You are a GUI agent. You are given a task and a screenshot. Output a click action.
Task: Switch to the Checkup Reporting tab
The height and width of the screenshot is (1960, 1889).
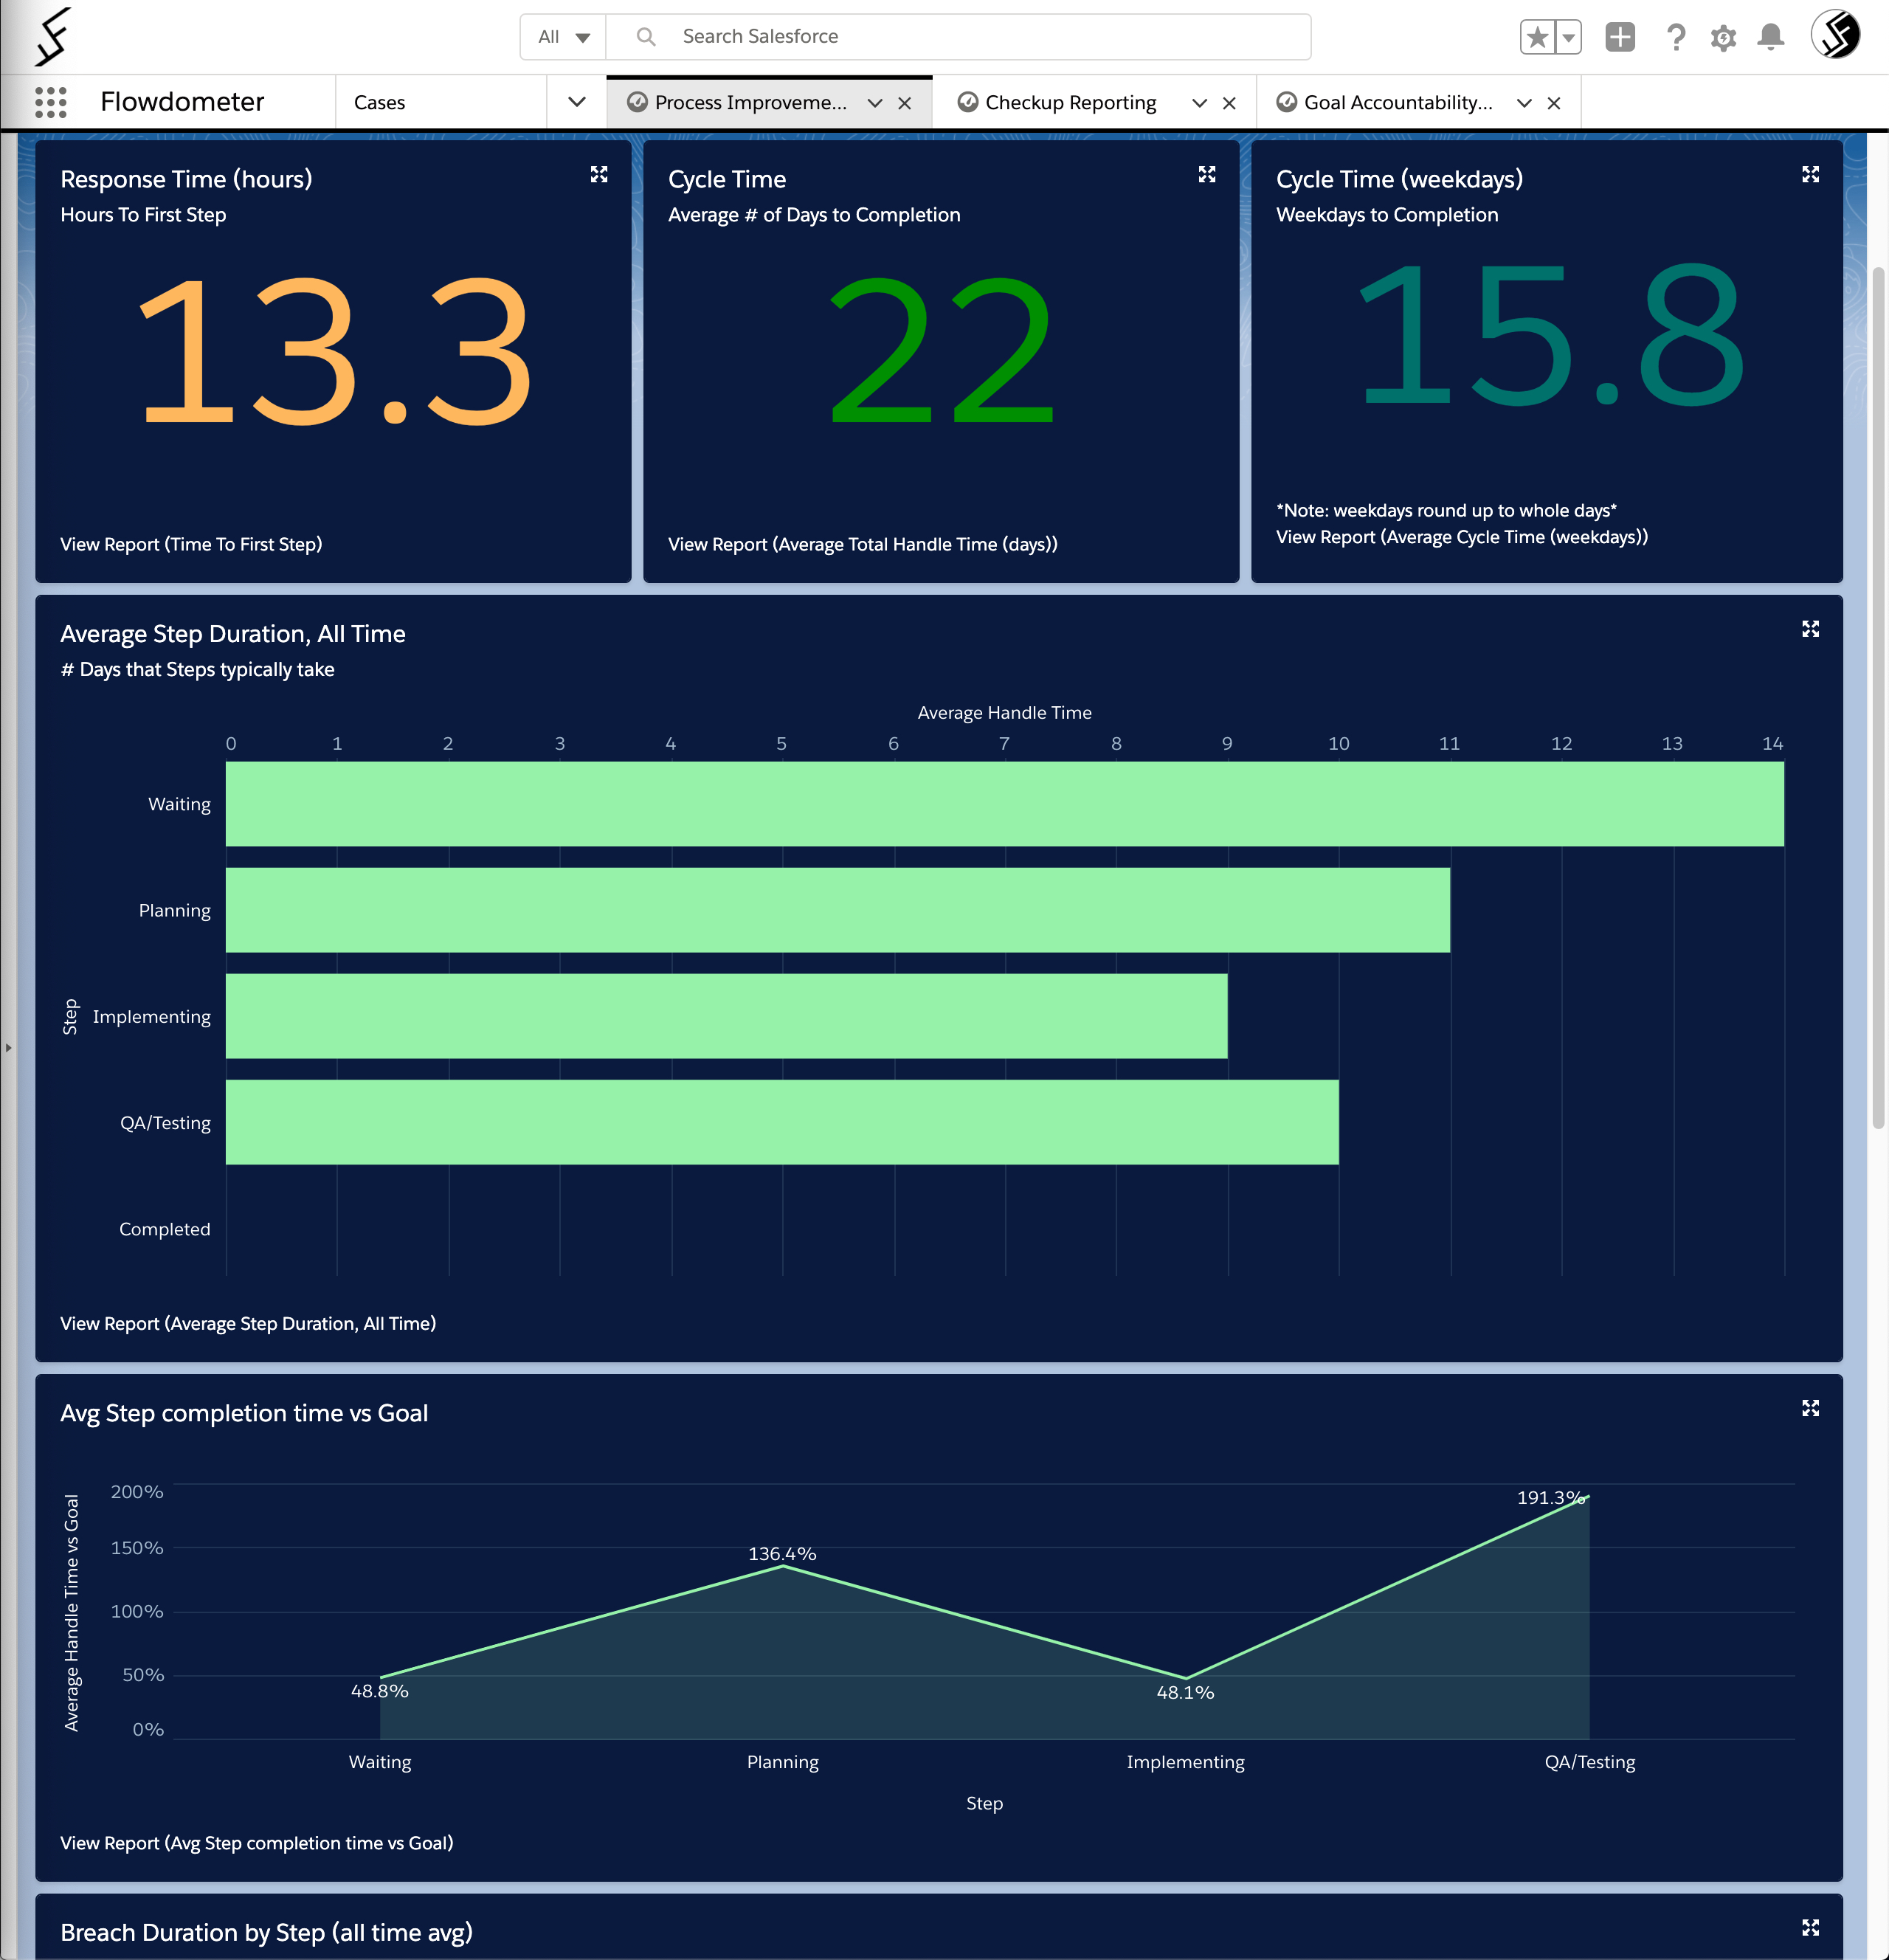(x=1069, y=103)
